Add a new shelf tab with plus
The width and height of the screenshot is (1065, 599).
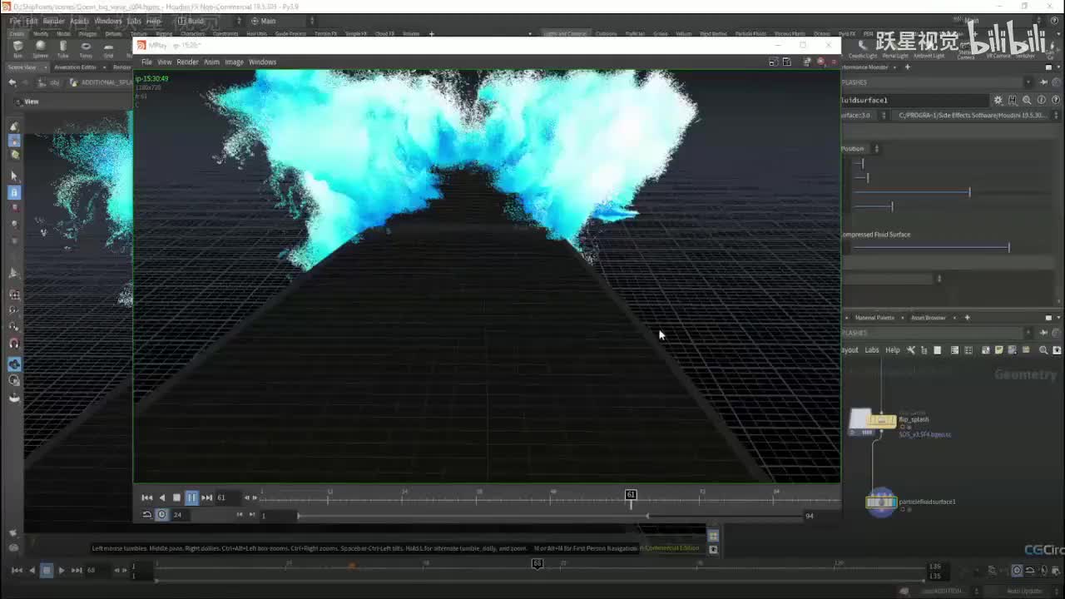(431, 34)
